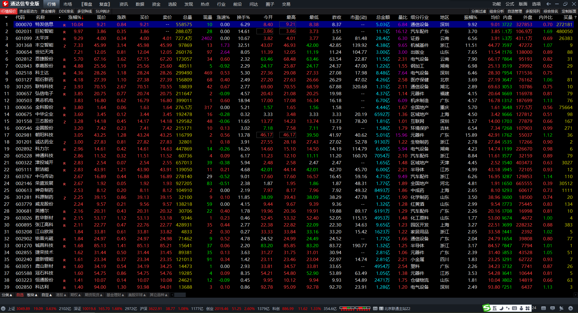Screen dimensions: 578x313
Task: Sort by the 涨幅% column header
Action: coord(75,17)
